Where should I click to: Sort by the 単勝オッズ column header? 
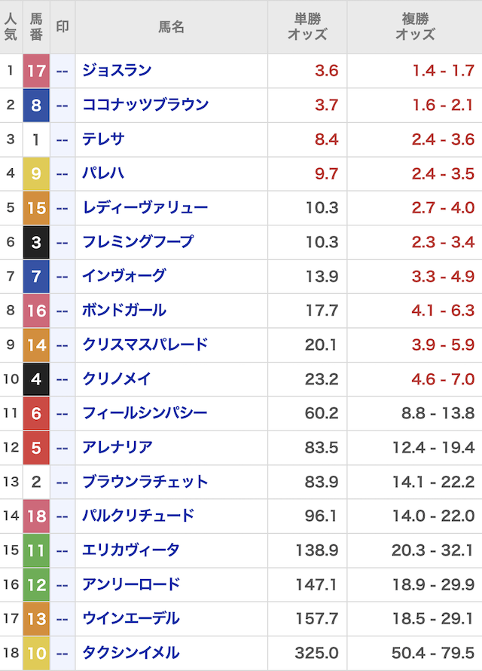coord(307,26)
